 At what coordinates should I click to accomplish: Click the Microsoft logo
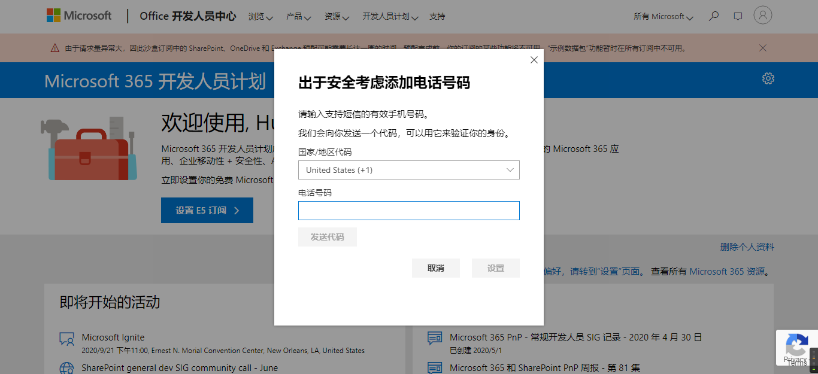click(79, 16)
